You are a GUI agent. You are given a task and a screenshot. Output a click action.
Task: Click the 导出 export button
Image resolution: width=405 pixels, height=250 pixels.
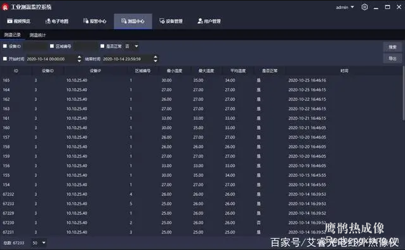pos(392,58)
